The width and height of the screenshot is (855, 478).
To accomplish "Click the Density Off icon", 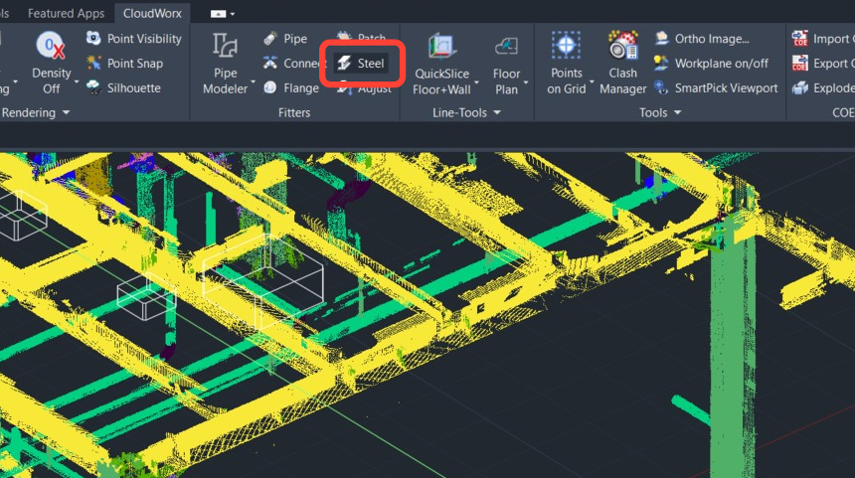I will click(51, 46).
